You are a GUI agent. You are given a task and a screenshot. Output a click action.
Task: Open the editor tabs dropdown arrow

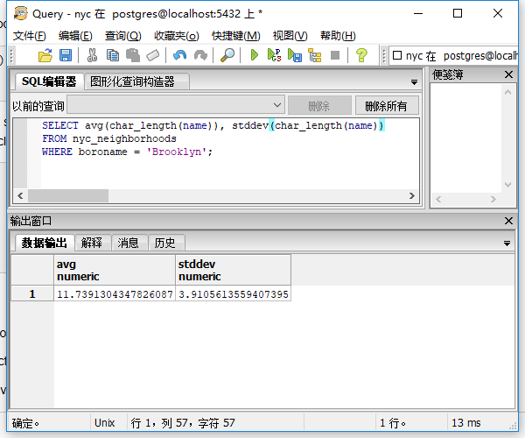[x=414, y=82]
